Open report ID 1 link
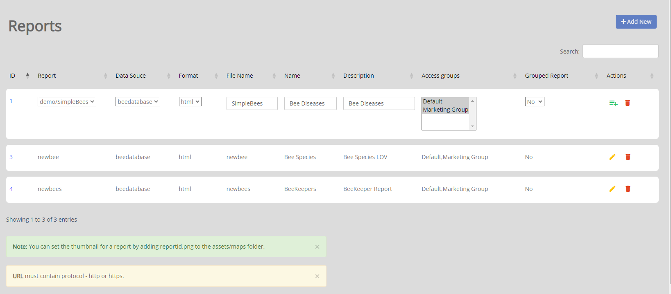The height and width of the screenshot is (294, 671). coord(11,101)
